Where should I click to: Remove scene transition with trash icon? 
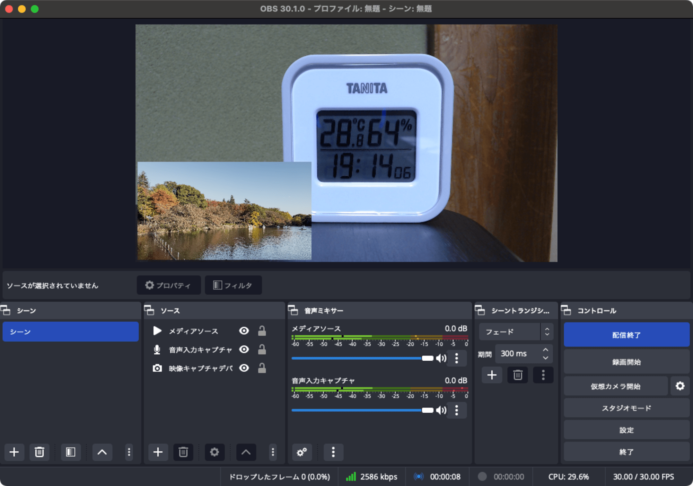[x=518, y=375]
